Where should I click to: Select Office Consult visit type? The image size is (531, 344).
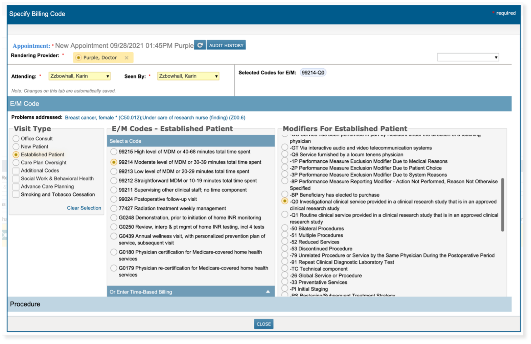pos(16,139)
